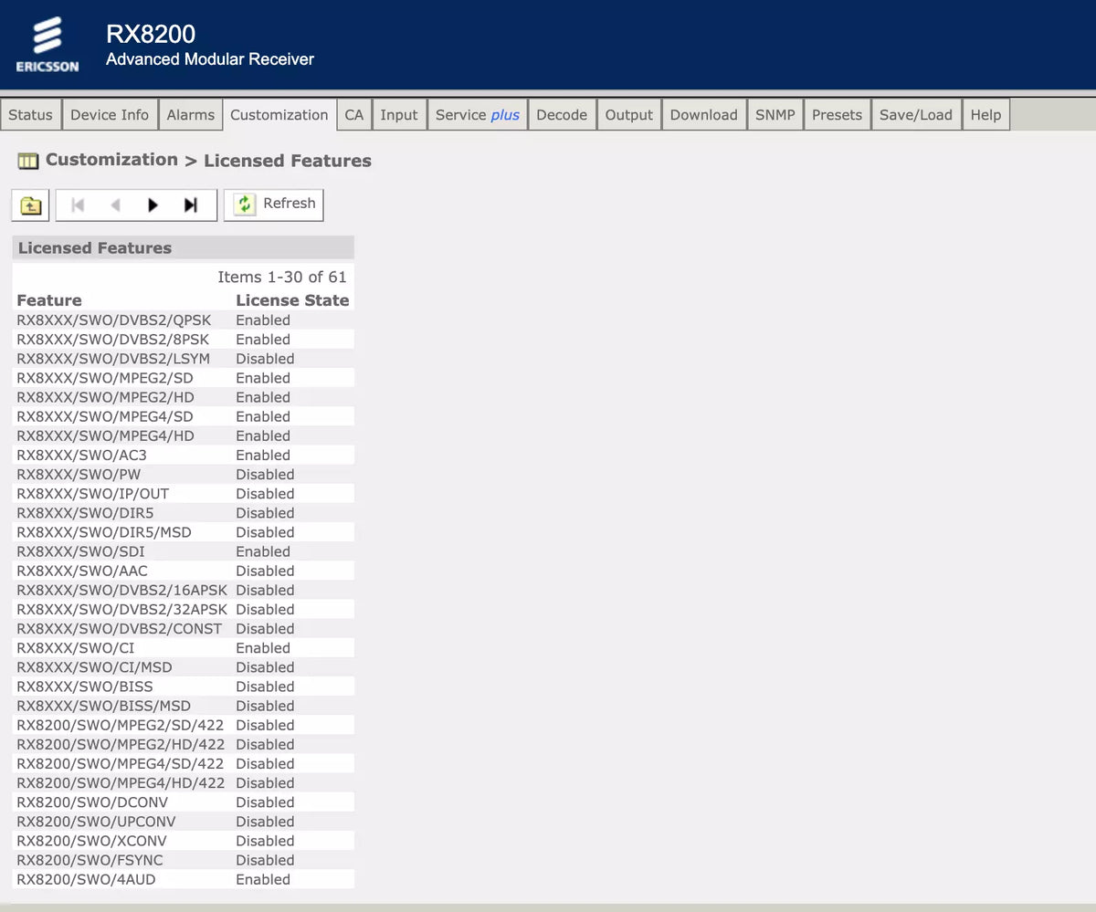Select RX8XXX/SWO/MPEG4/SD feature

(x=105, y=416)
